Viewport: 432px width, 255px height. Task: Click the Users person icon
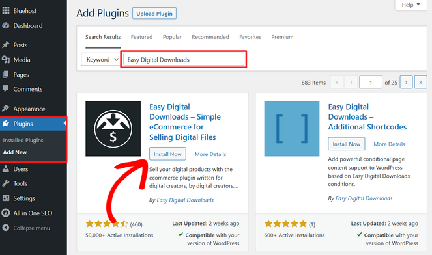[x=6, y=169]
